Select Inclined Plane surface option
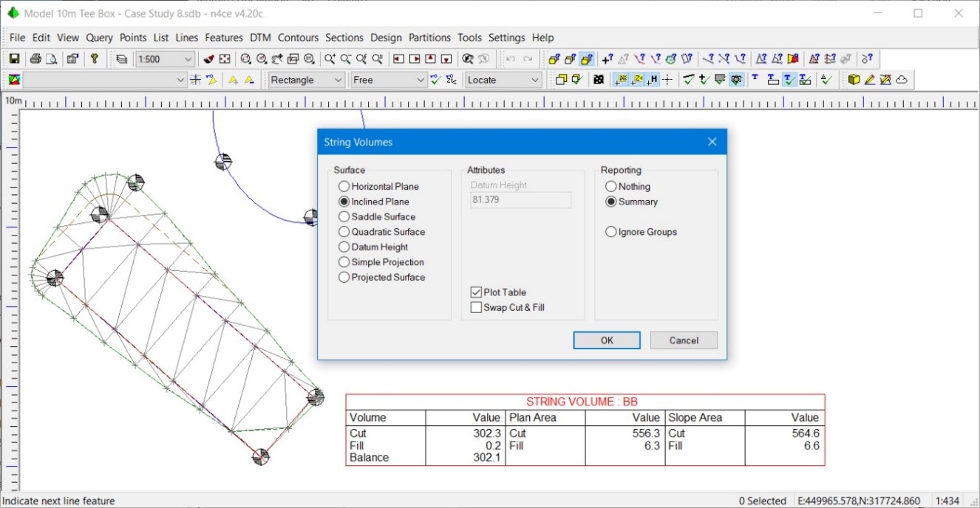 pyautogui.click(x=374, y=202)
